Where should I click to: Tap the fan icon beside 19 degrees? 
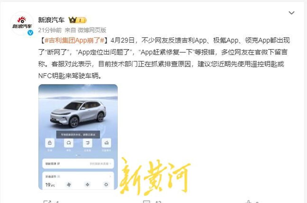point(69,184)
